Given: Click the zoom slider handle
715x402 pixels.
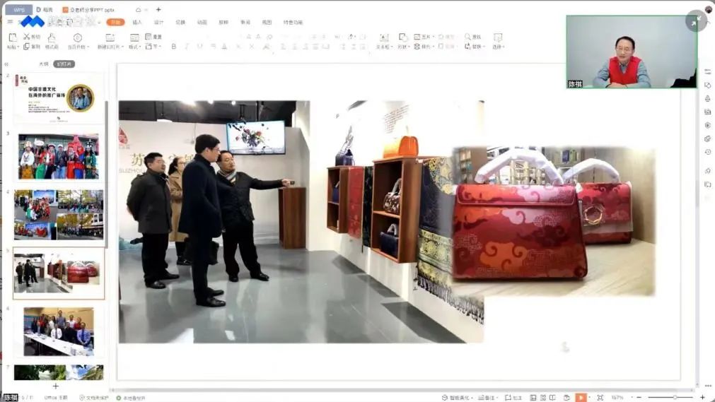Looking at the screenshot, I should (x=675, y=398).
